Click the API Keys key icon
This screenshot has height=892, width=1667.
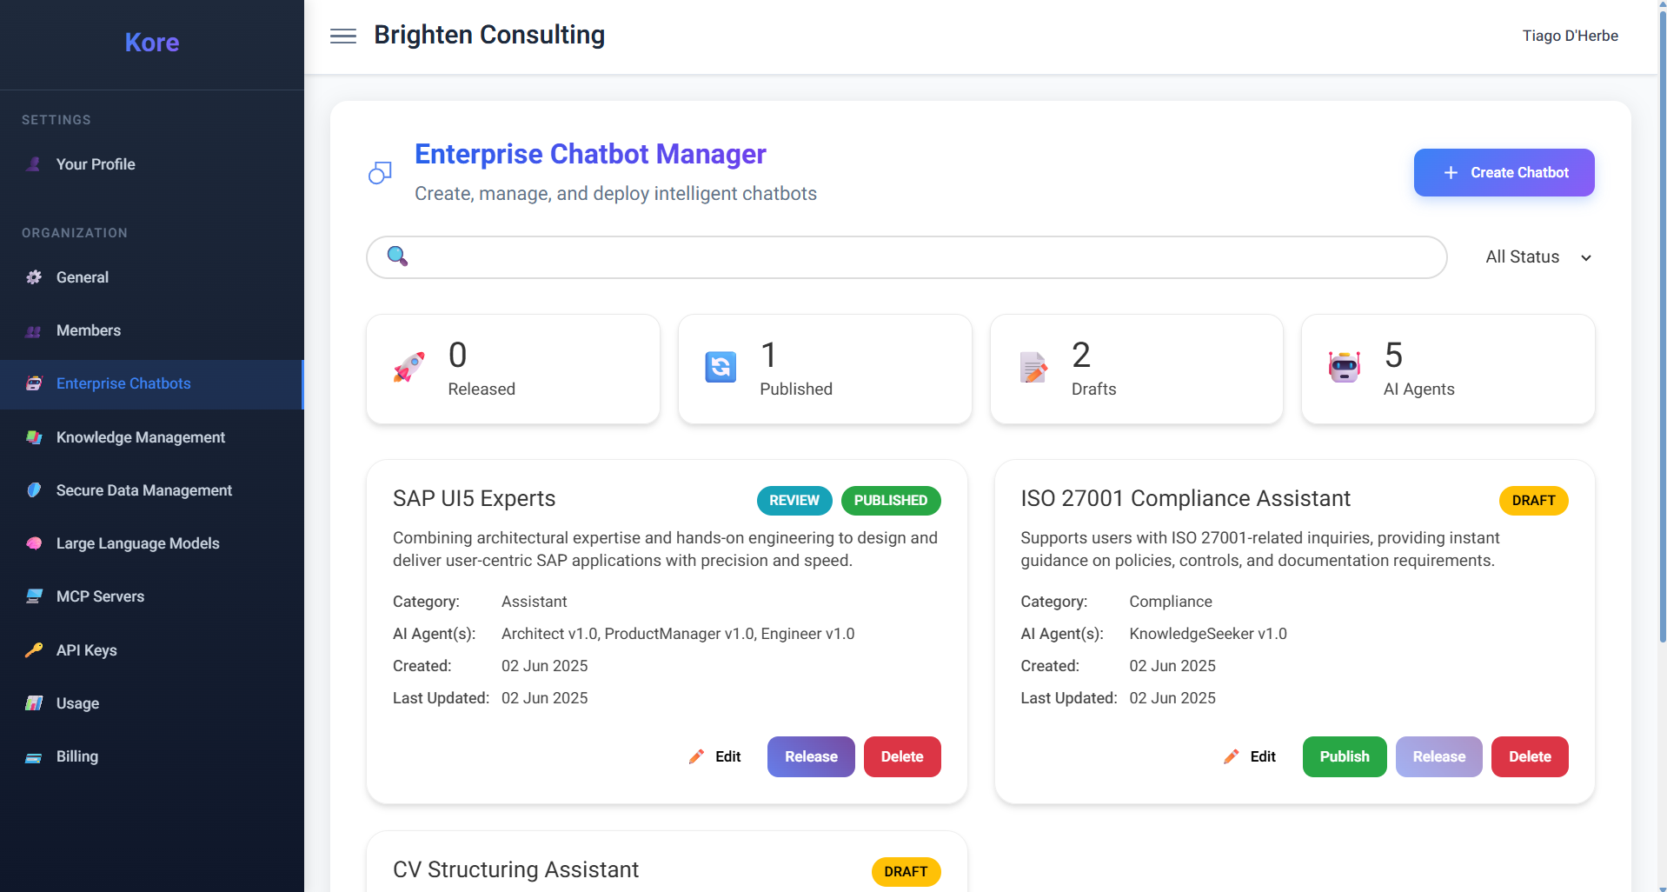click(x=34, y=650)
